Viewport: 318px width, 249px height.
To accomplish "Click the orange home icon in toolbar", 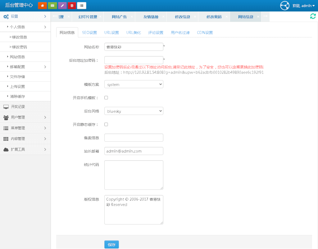I will [42, 6].
